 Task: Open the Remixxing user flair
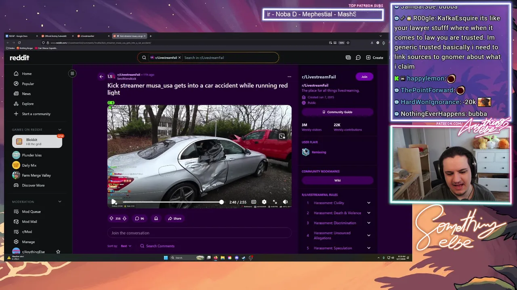click(314, 152)
